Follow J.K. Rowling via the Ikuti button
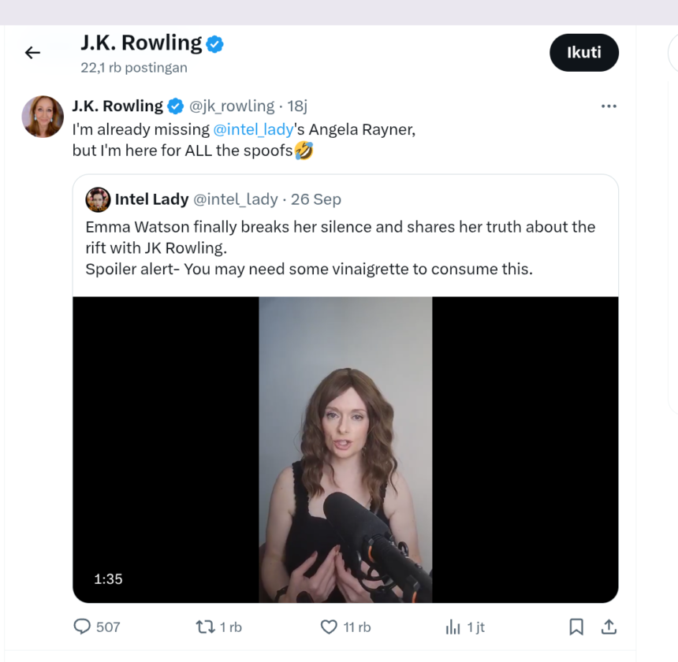 point(584,52)
